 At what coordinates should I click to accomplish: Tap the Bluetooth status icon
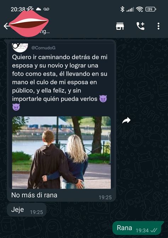122,9
